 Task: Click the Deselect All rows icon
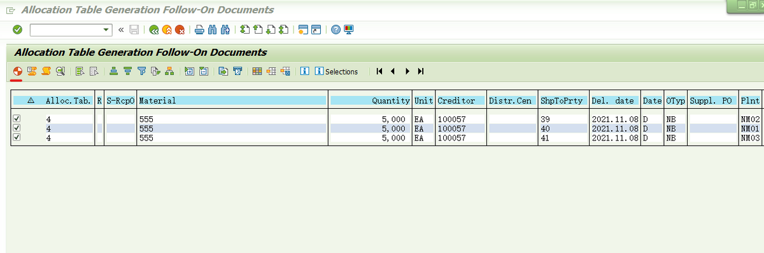(x=94, y=71)
